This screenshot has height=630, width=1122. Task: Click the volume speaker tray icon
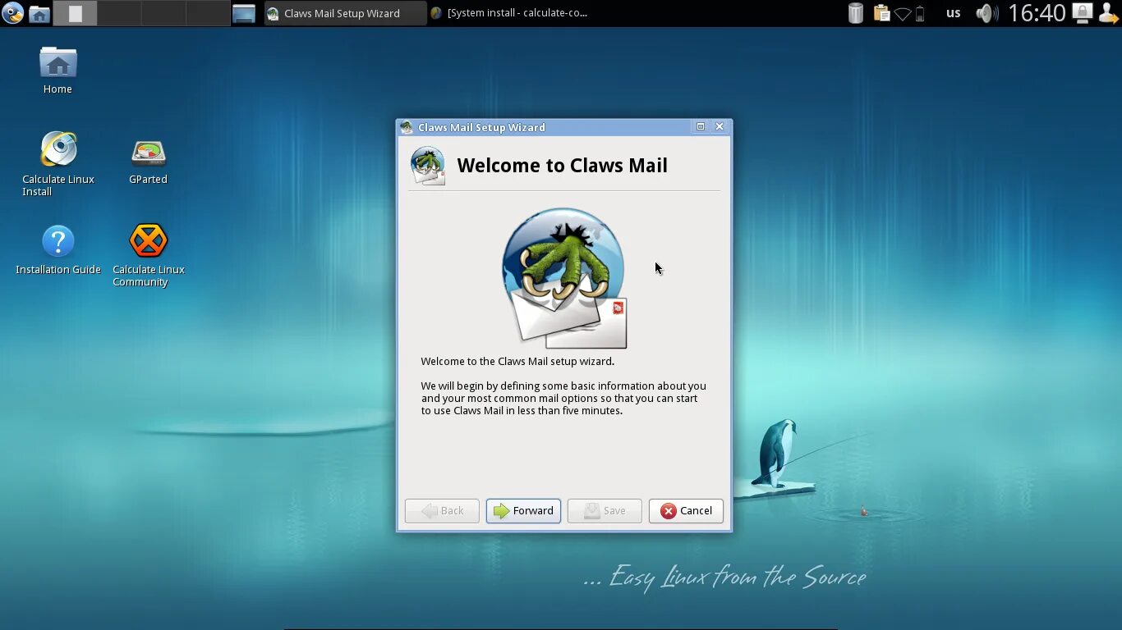986,13
